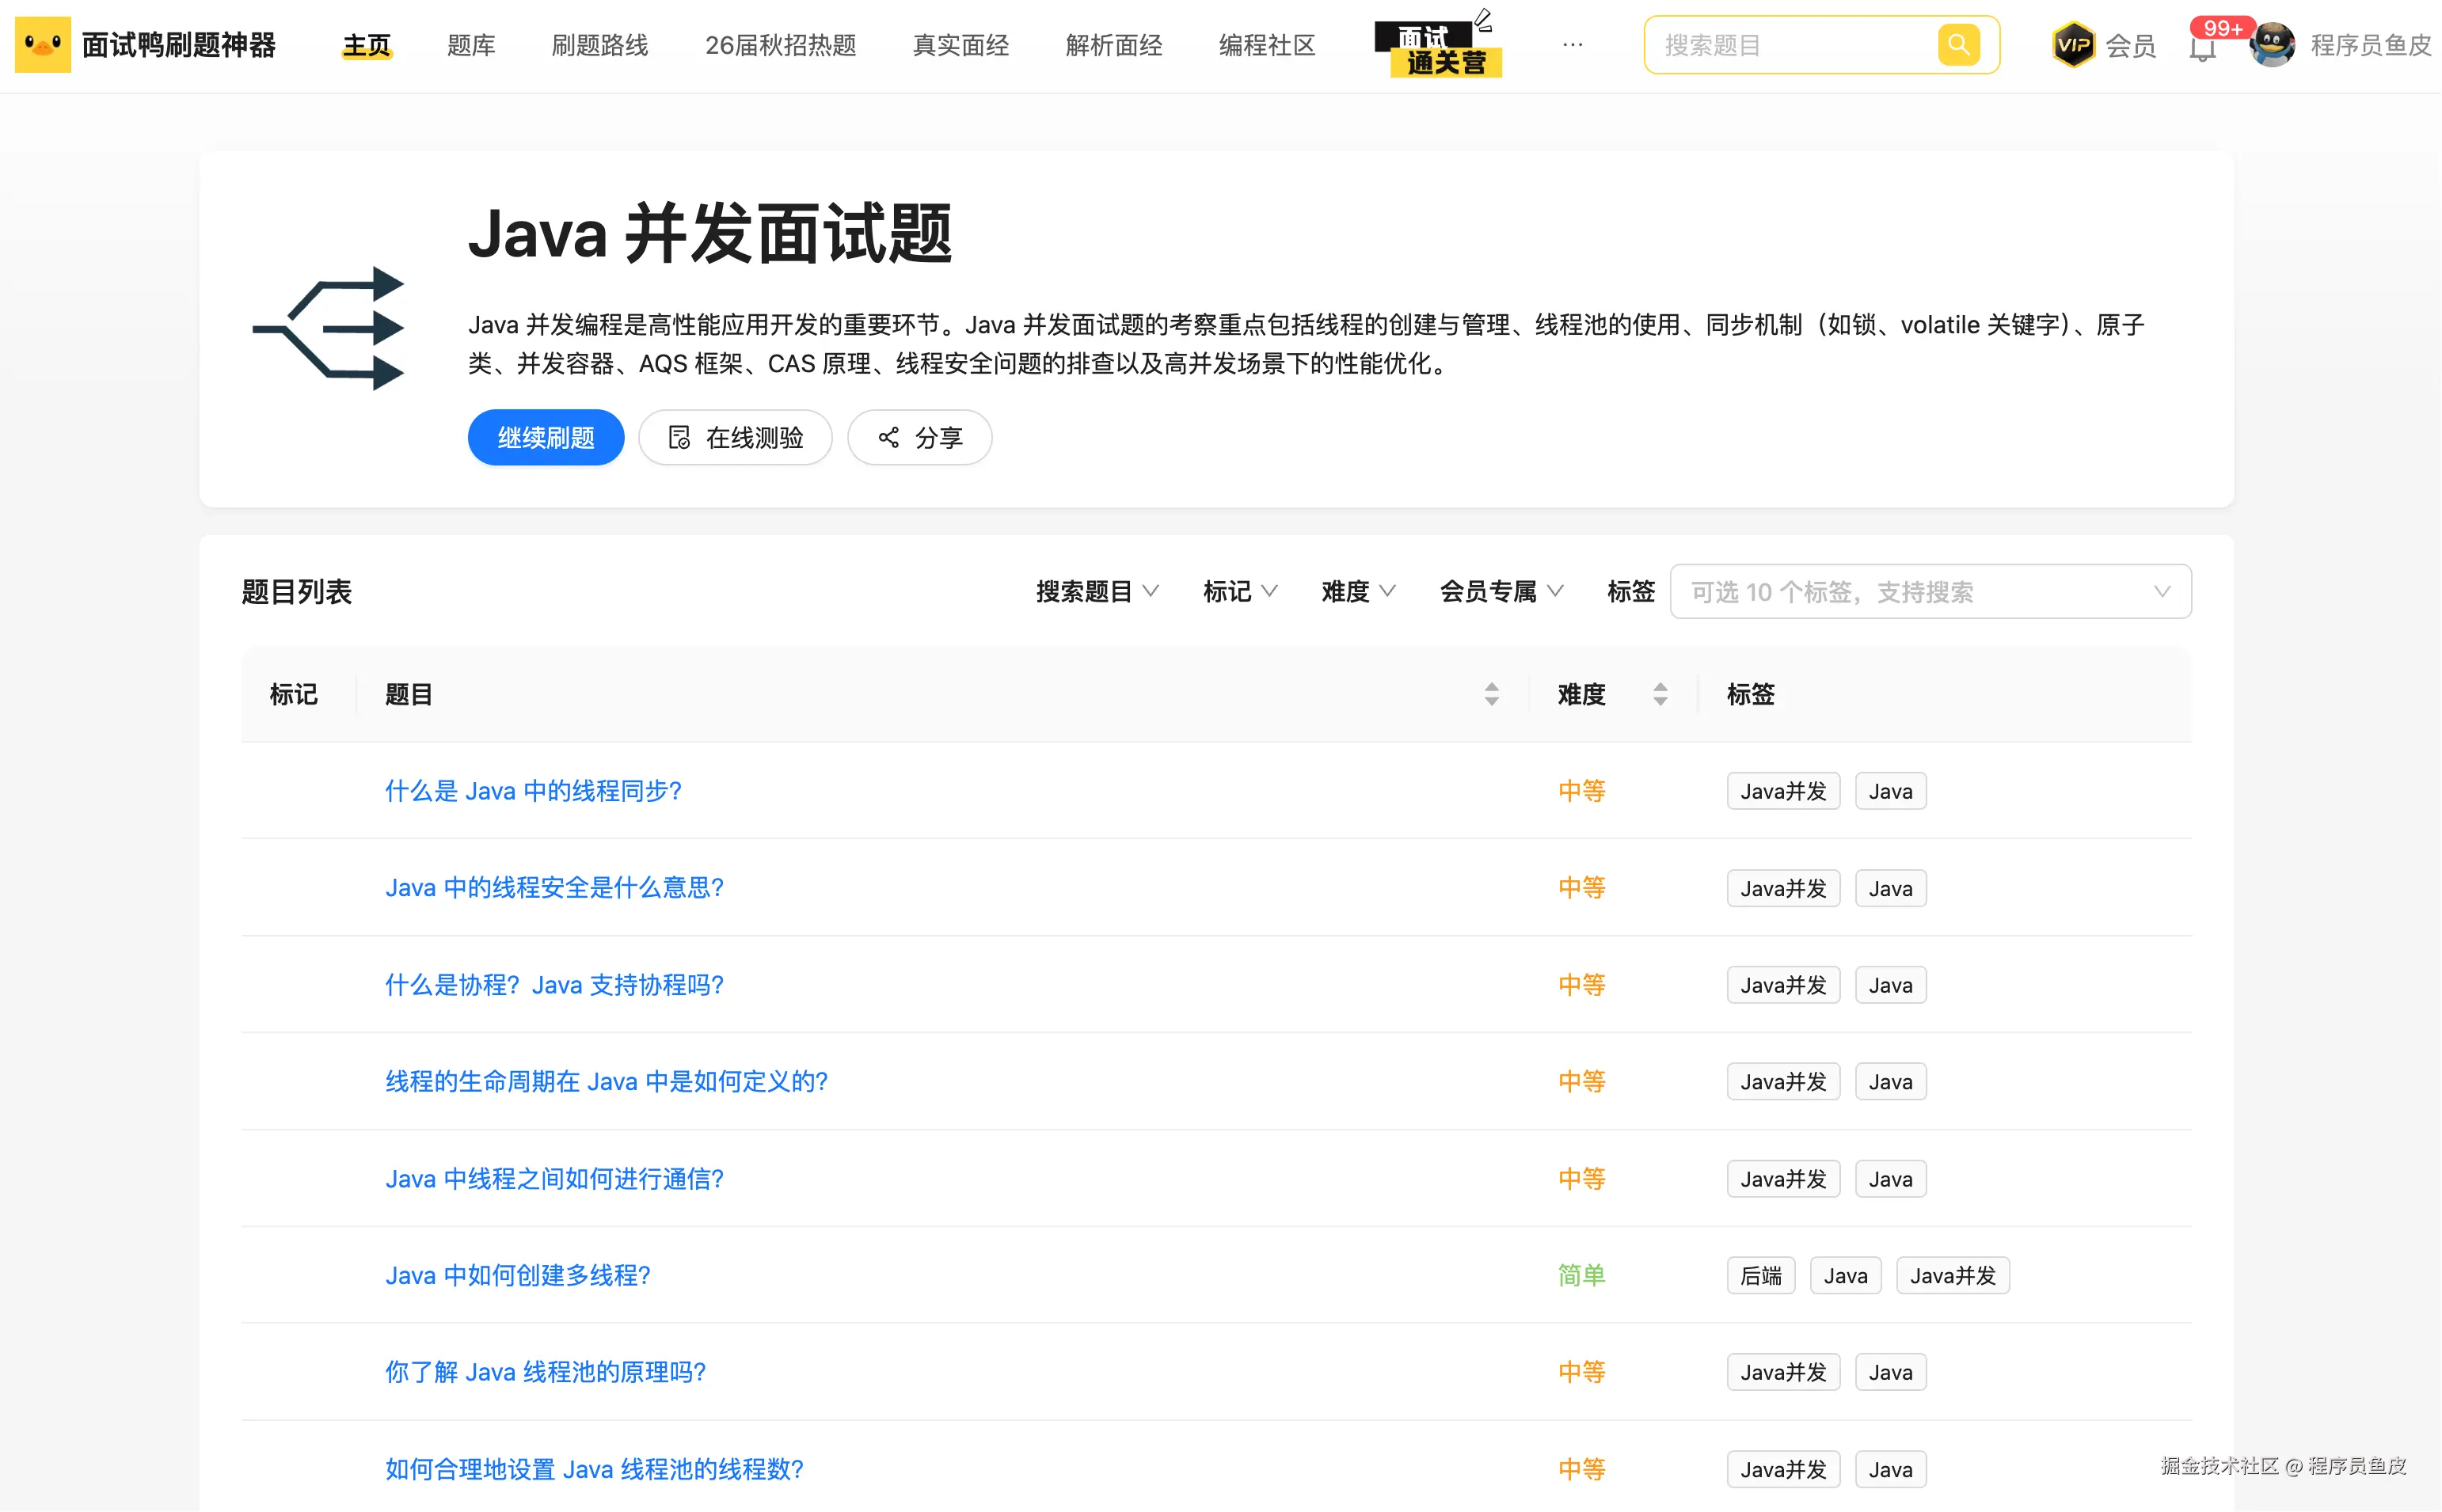Click the Java concurrency arrows icon
Screen dimensions: 2442x1512
(330, 328)
